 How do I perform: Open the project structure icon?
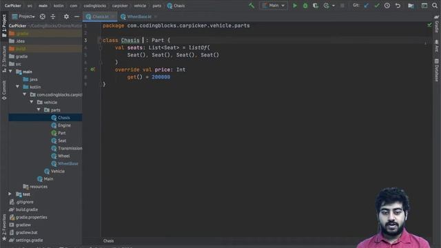411,6
